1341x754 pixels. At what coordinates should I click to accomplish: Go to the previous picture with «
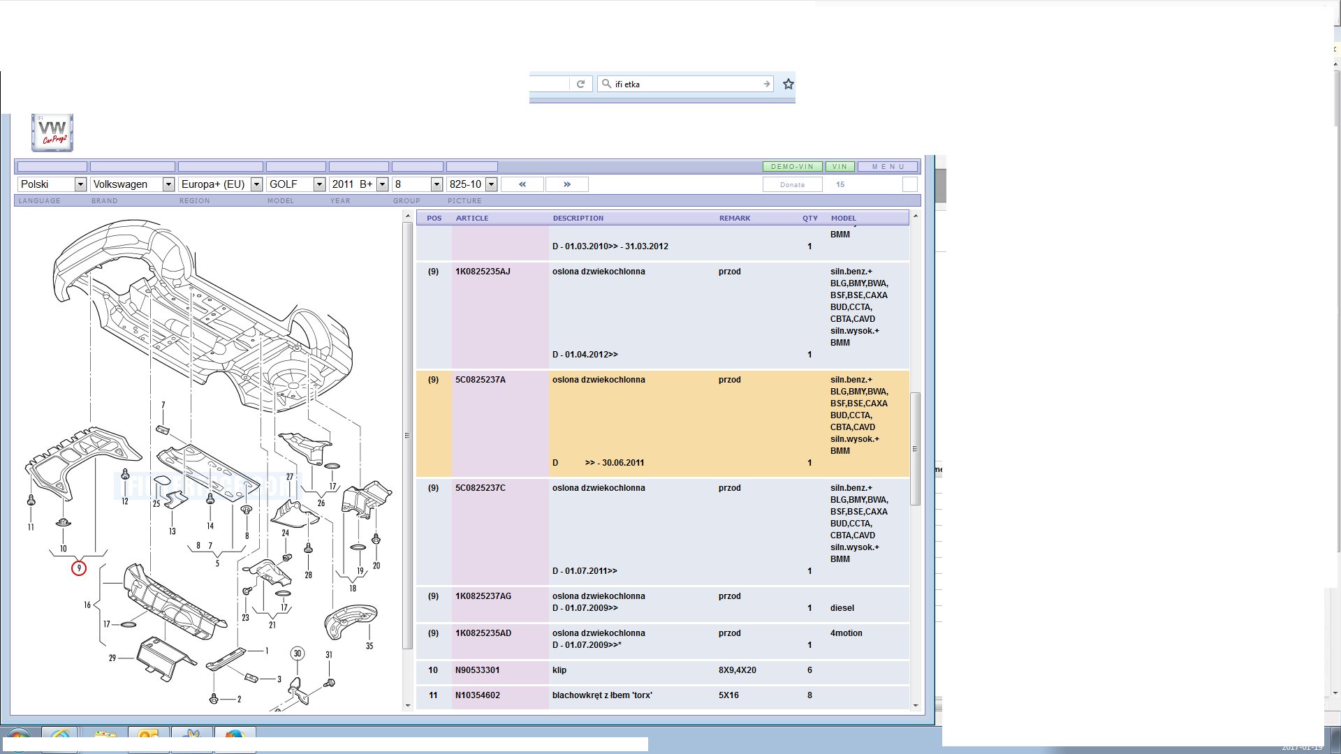(x=522, y=184)
